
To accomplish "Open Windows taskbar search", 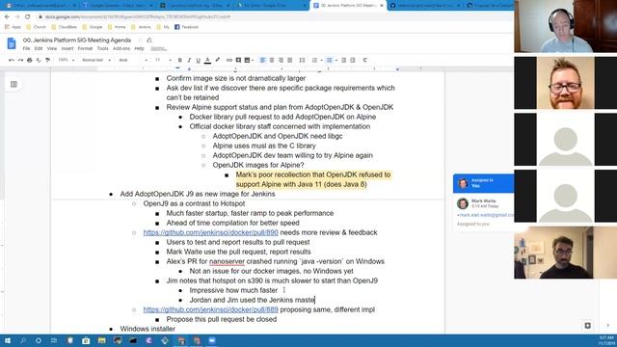I will point(23,340).
